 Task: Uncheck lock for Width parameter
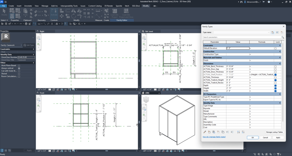point(275,91)
